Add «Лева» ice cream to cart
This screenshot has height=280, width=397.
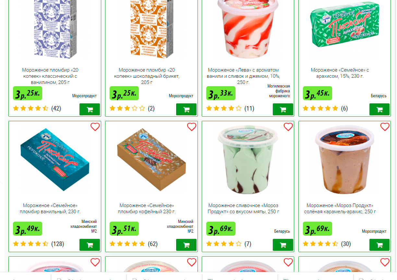coord(283,110)
